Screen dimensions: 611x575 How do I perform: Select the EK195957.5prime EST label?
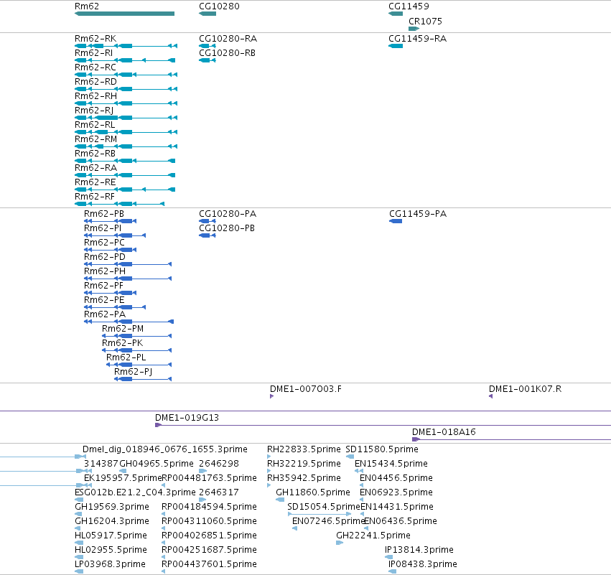[123, 478]
